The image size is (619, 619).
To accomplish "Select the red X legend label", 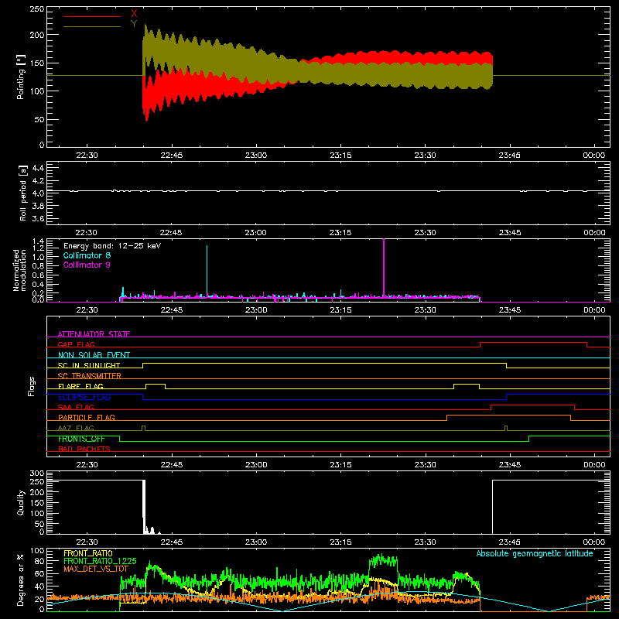I will [x=134, y=14].
